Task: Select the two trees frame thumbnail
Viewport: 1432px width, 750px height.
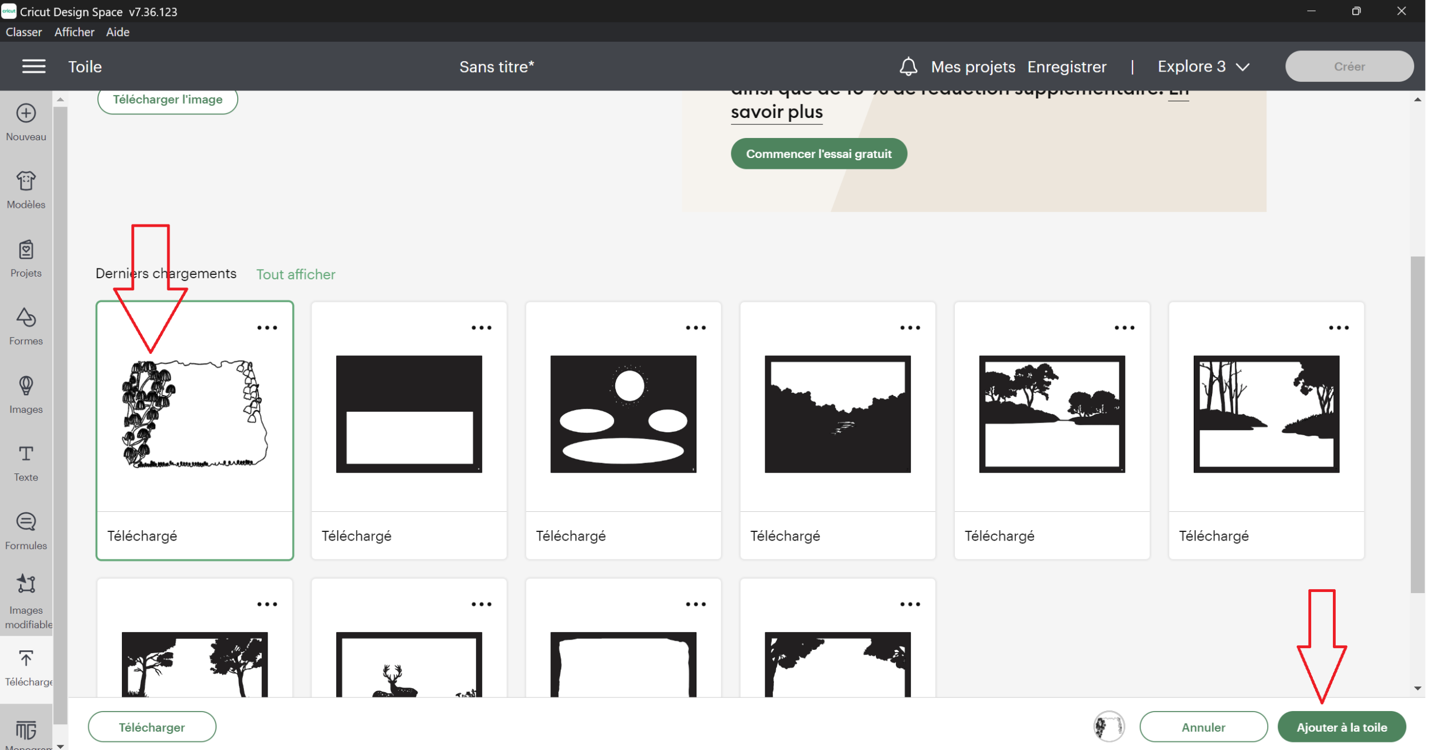Action: point(195,664)
